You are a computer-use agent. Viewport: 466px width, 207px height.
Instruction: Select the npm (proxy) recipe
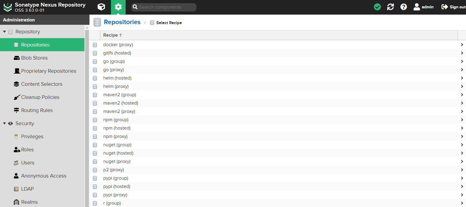tap(278, 136)
